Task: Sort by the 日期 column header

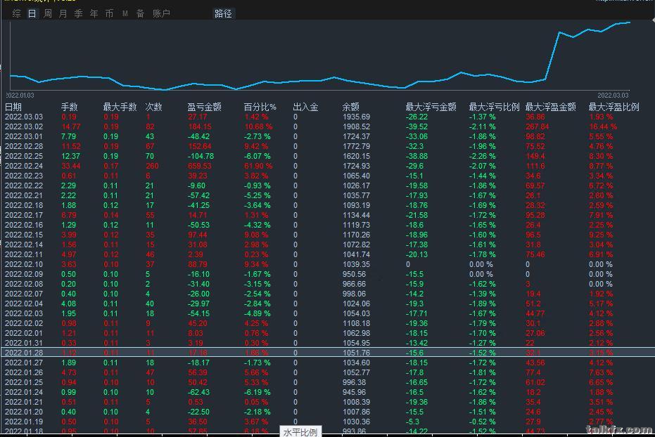Action: [13, 107]
